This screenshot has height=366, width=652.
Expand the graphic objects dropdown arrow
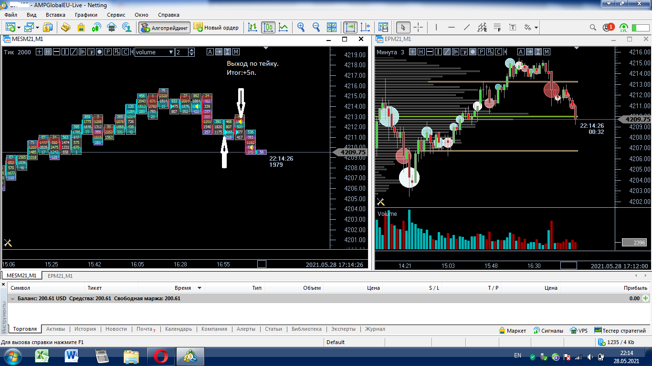536,28
